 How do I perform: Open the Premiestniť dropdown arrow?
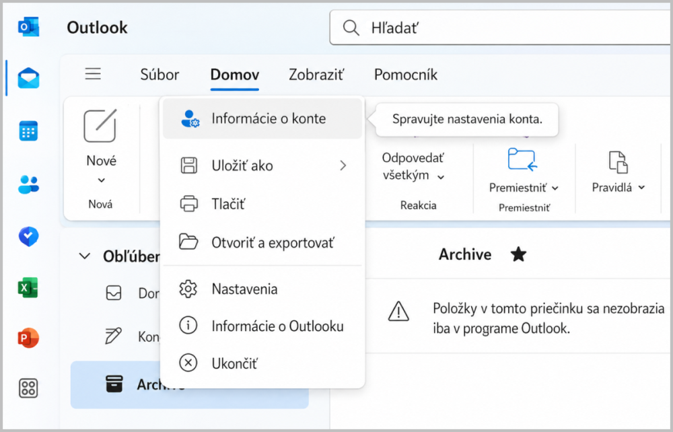[x=555, y=188]
